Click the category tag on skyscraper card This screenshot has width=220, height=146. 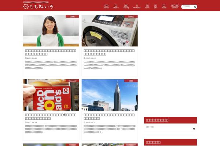tap(131, 81)
